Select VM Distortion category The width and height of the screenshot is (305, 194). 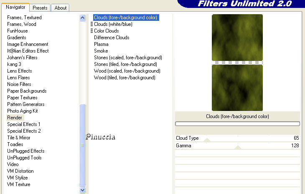tap(20, 171)
